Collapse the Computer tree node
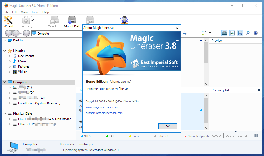Viewport: 264px width, 156px height. (x=4, y=82)
